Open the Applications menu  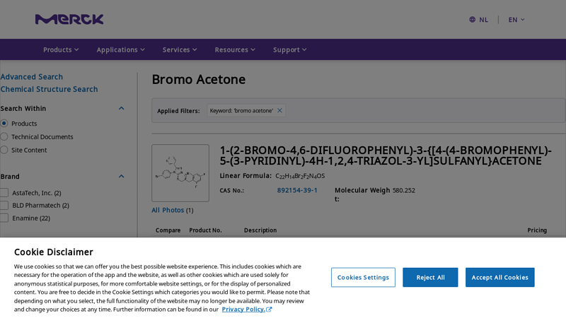[x=120, y=49]
